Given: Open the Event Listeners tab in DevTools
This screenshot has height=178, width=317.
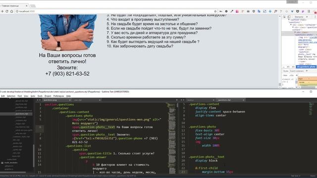Looking at the screenshot, I should coord(297,71).
